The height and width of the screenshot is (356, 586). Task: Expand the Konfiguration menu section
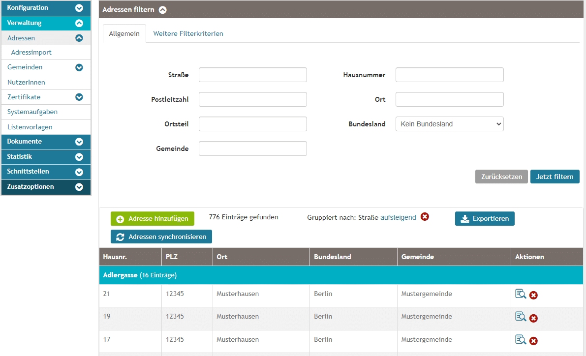pyautogui.click(x=79, y=8)
